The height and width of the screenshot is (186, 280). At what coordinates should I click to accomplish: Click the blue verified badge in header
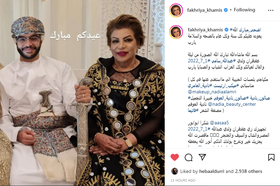click(x=226, y=10)
